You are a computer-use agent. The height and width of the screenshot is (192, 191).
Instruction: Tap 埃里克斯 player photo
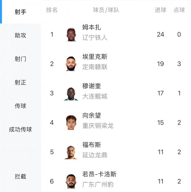pyautogui.click(x=71, y=64)
